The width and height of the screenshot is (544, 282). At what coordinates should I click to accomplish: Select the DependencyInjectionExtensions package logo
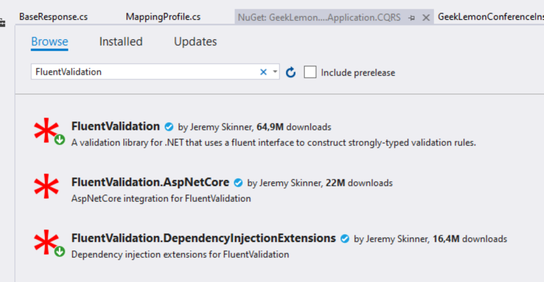46,242
